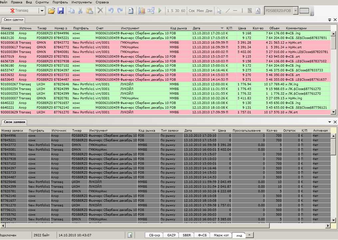Click the blue floppy disk save icon
The width and height of the screenshot is (338, 240).
[x=61, y=11]
